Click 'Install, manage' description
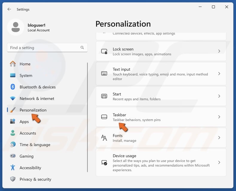The width and height of the screenshot is (236, 191). coord(125,141)
